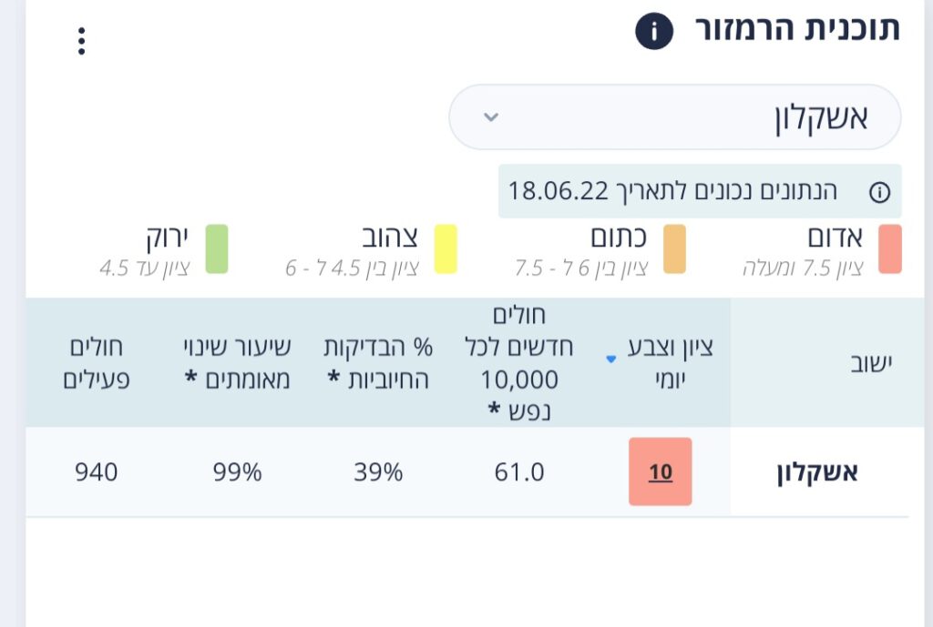Screen dimensions: 933x627
Task: Sort by ציון וצבע יומי column header
Action: coord(671,362)
